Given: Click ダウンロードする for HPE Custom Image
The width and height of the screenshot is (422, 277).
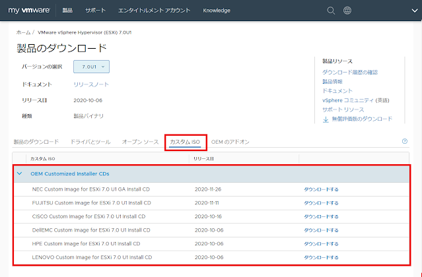Looking at the screenshot, I should (x=321, y=243).
